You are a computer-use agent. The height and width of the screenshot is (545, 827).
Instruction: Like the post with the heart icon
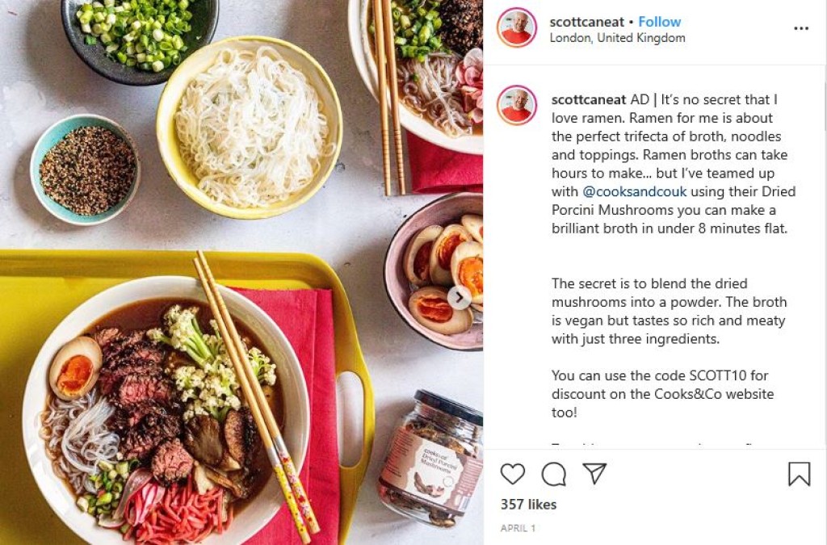coord(513,474)
